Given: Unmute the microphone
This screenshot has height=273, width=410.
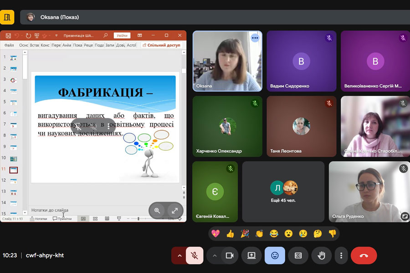Looking at the screenshot, I should coord(195,256).
